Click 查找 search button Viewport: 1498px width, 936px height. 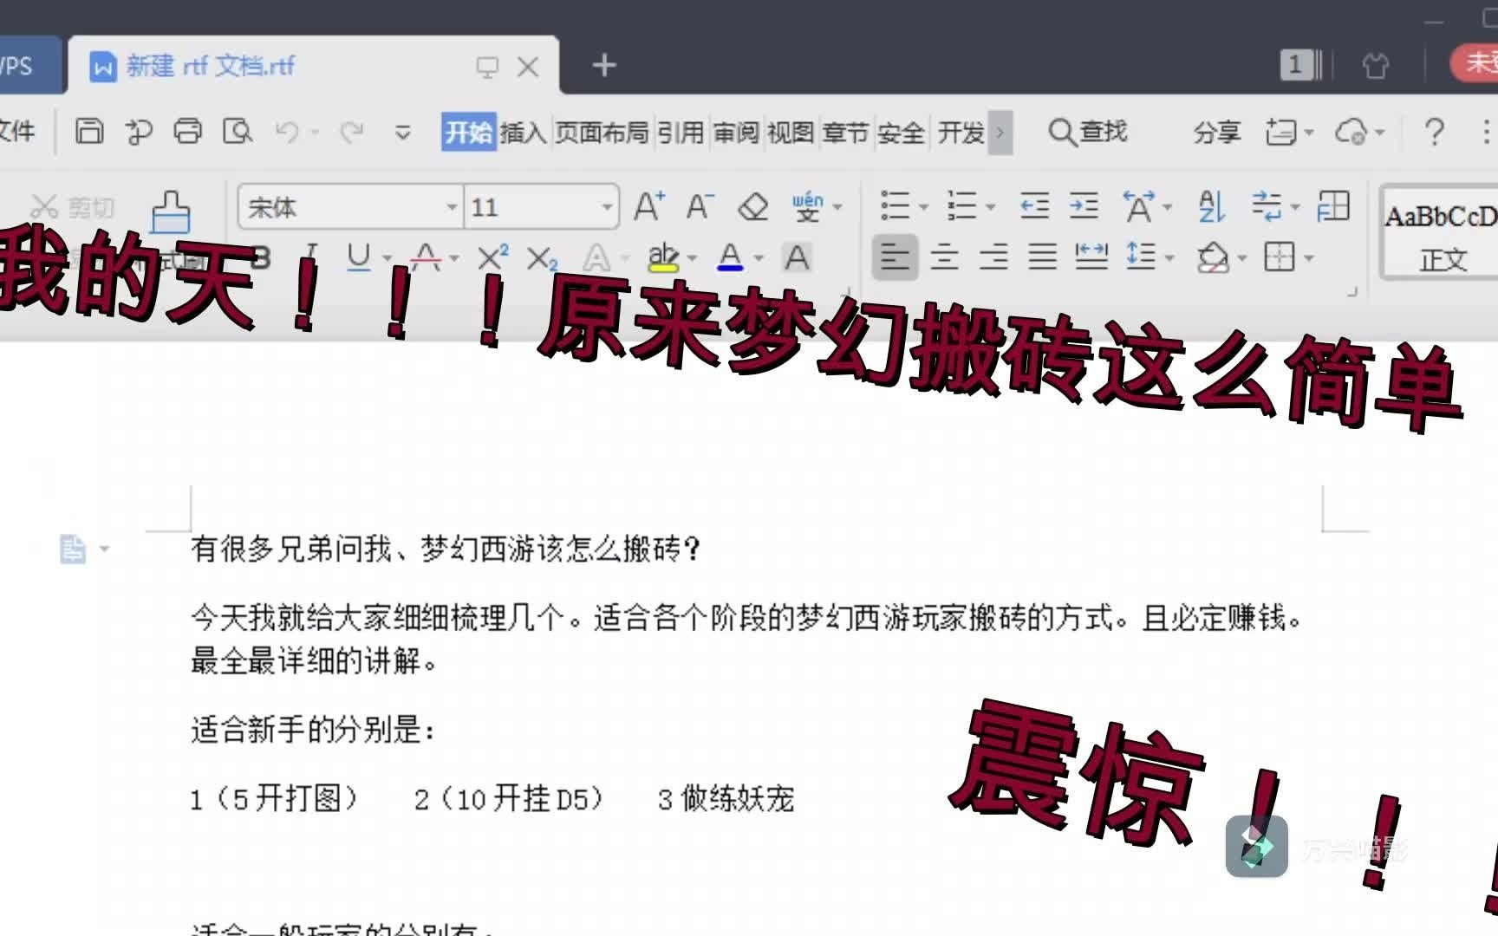1088,132
